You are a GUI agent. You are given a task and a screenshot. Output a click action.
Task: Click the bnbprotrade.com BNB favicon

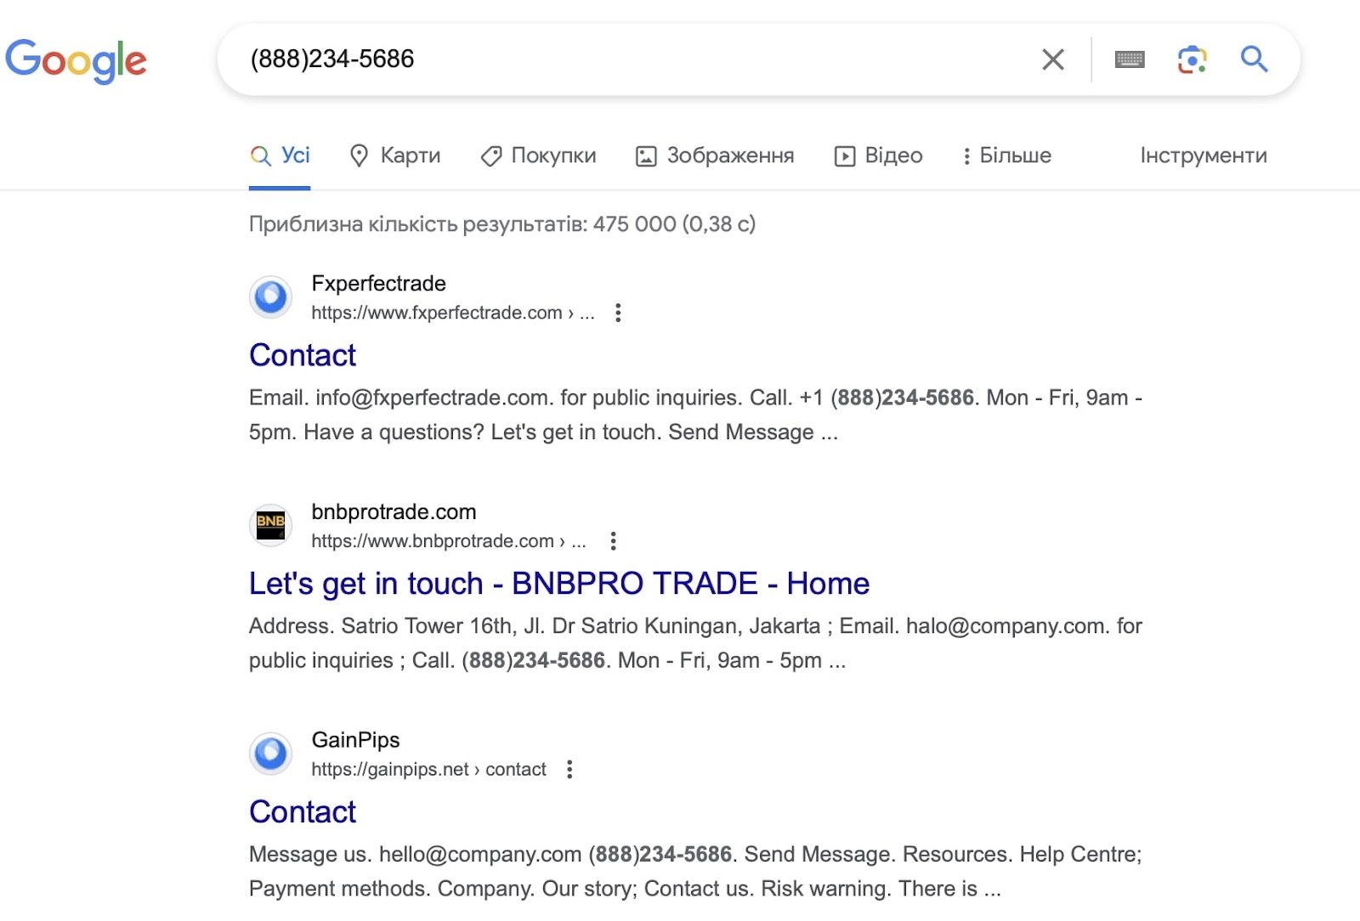271,525
